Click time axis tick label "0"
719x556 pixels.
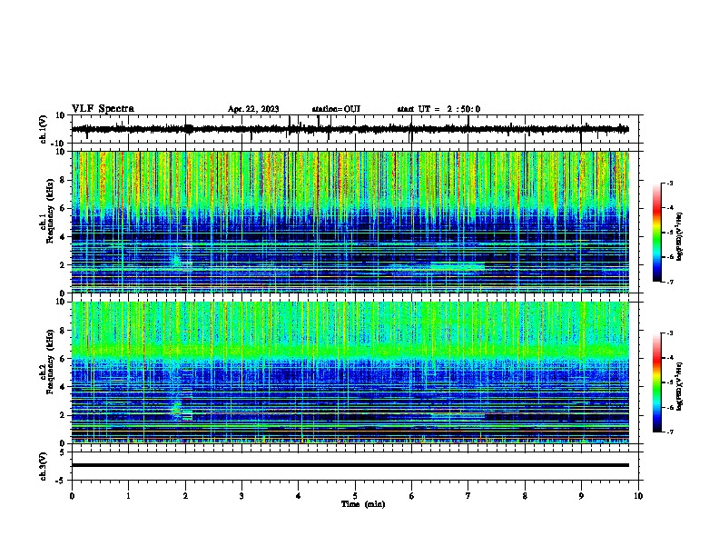click(x=72, y=496)
